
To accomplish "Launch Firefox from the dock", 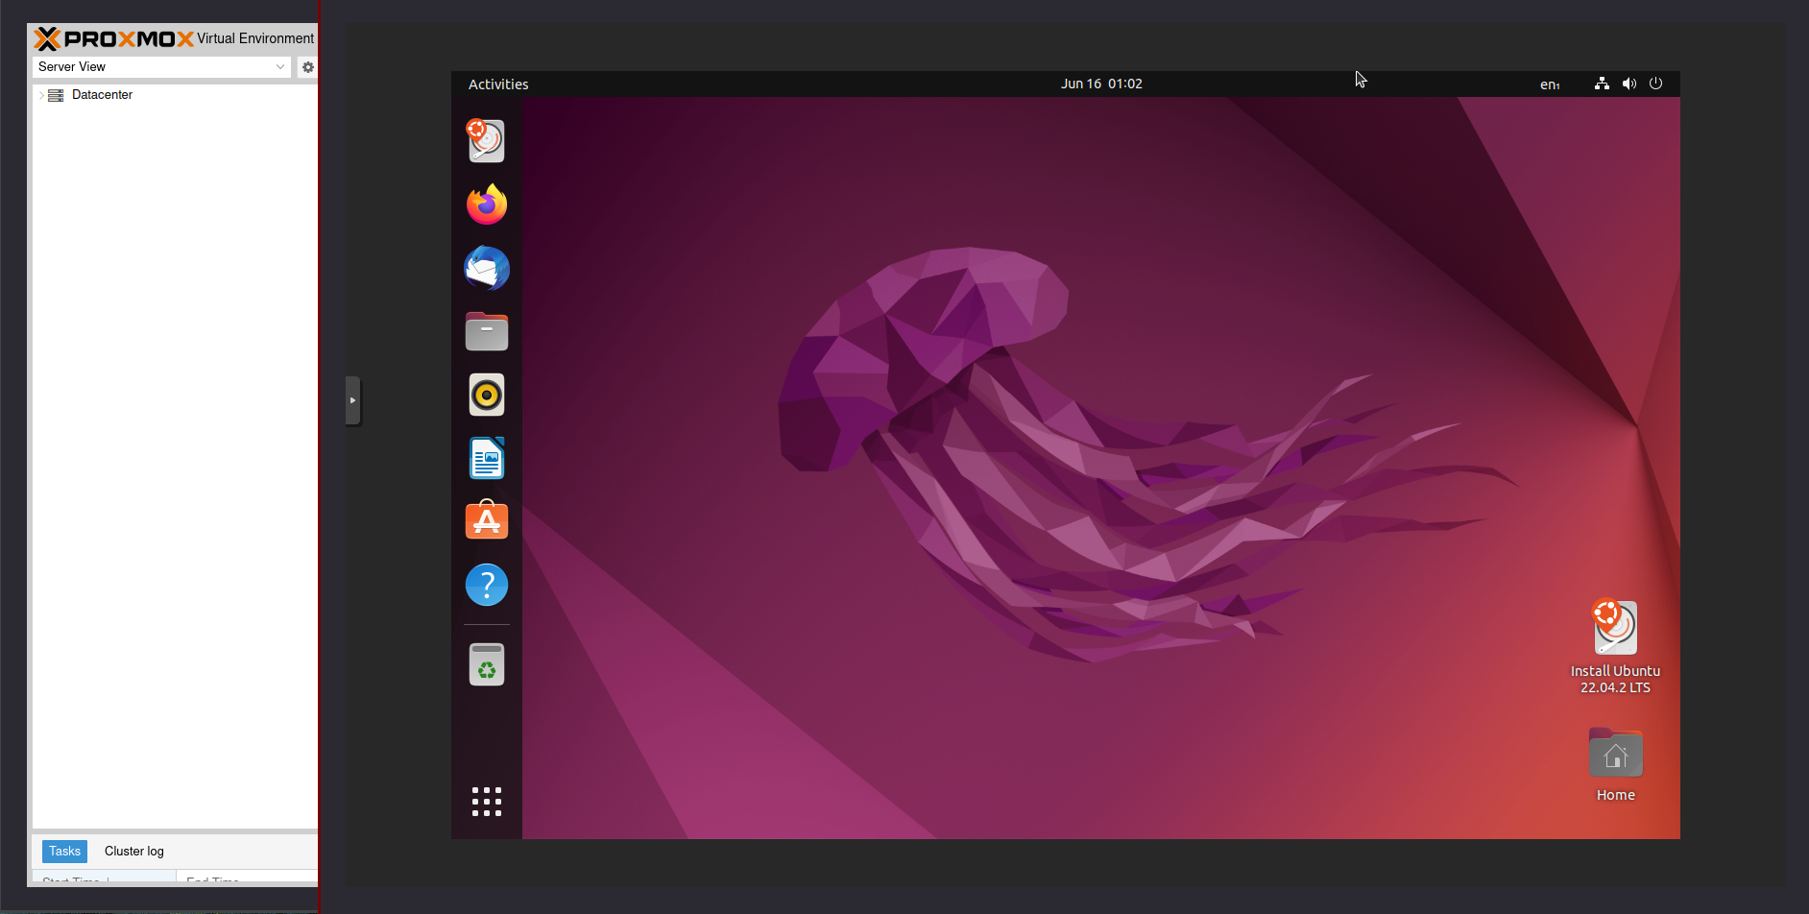I will 486,204.
